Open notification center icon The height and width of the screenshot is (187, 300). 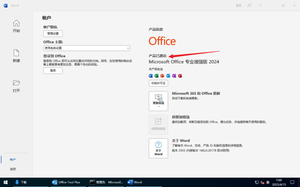pos(292,182)
